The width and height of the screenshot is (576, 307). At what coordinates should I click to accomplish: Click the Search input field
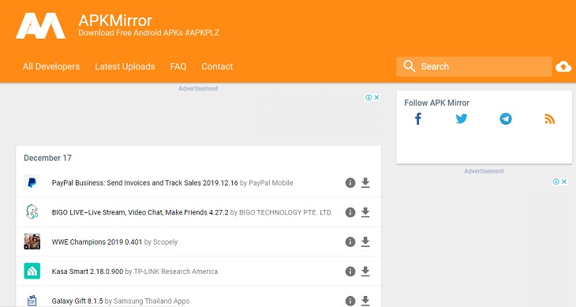pos(474,66)
